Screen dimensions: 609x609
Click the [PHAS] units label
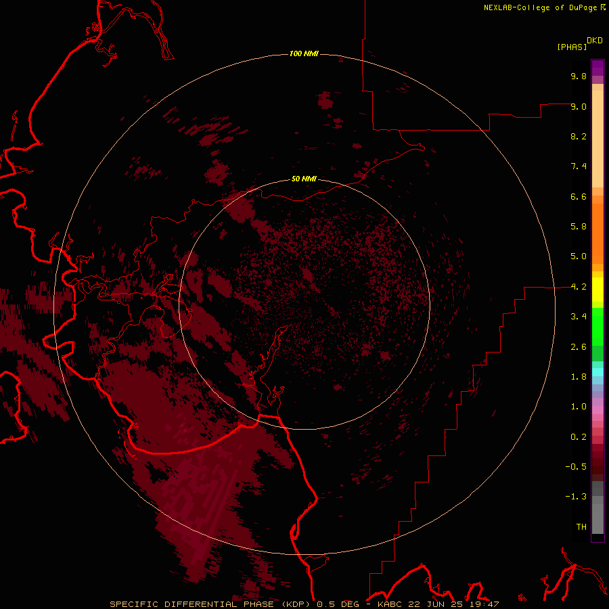tap(572, 47)
